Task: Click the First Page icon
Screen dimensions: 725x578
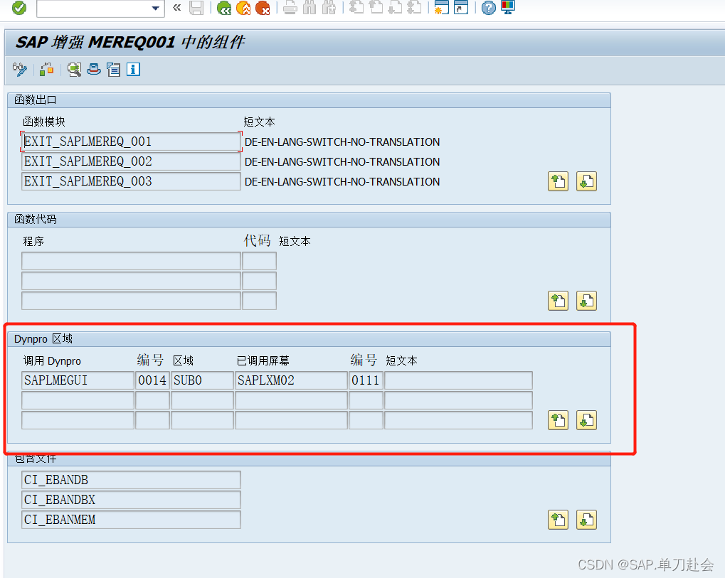Action: coord(356,7)
